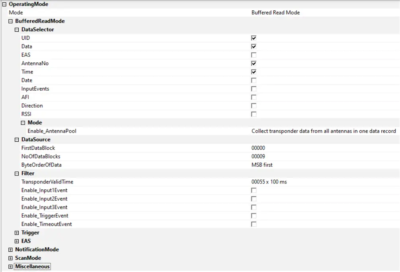Screen dimensions: 400x272
Task: Change the Enable_AntennaPool setting value
Action: coord(323,131)
